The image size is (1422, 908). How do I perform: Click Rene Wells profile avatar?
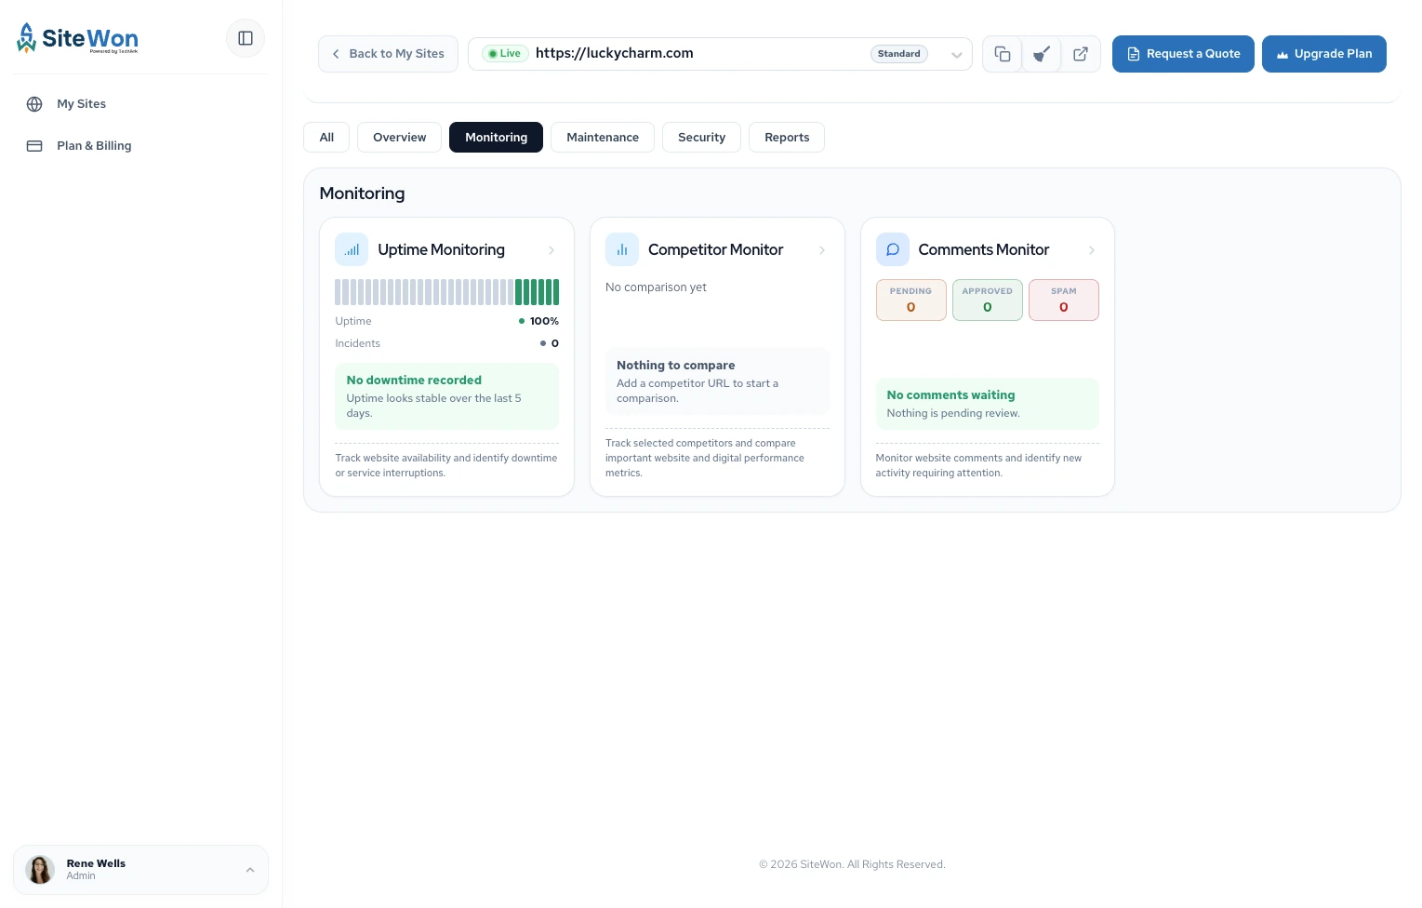(40, 870)
